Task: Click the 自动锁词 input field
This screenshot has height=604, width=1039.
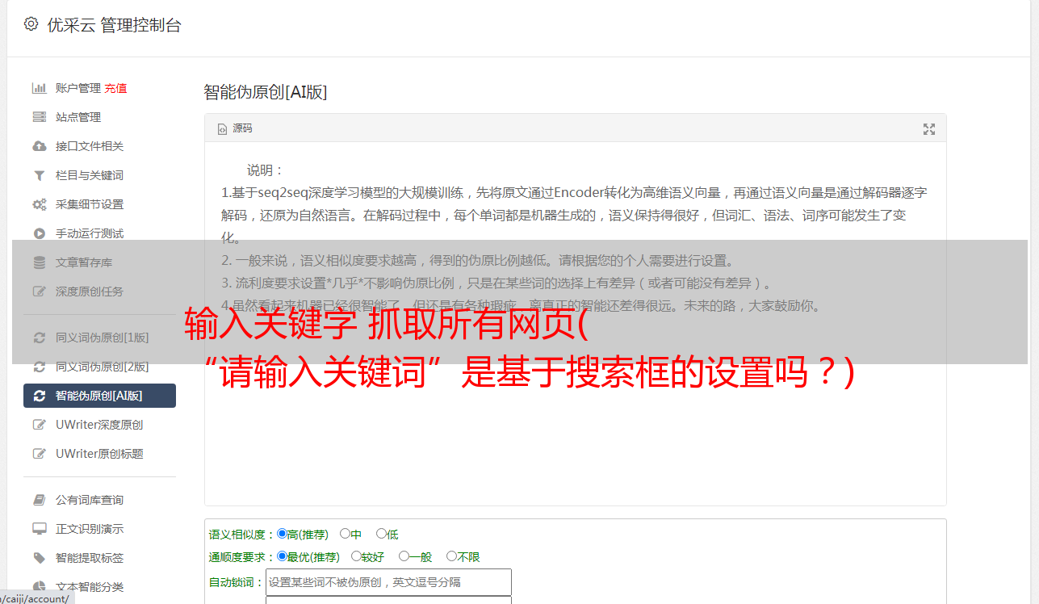Action: point(388,582)
